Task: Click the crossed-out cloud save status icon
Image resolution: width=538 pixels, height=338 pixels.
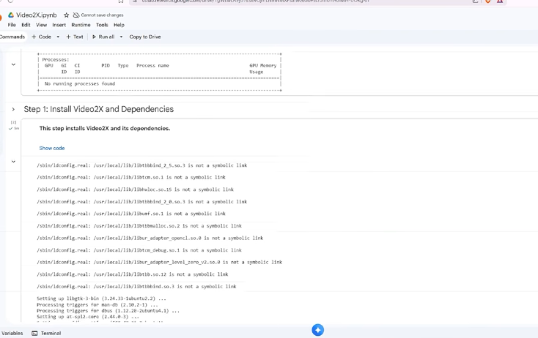Action: tap(76, 15)
